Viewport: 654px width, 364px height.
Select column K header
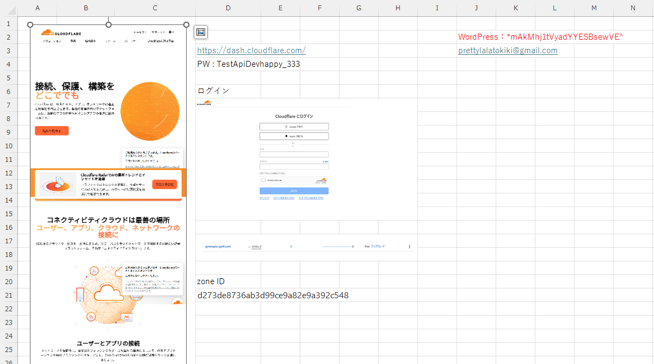pos(515,8)
